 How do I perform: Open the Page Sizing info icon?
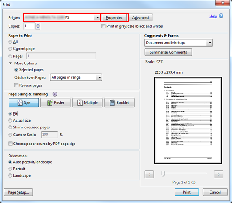coord(55,94)
